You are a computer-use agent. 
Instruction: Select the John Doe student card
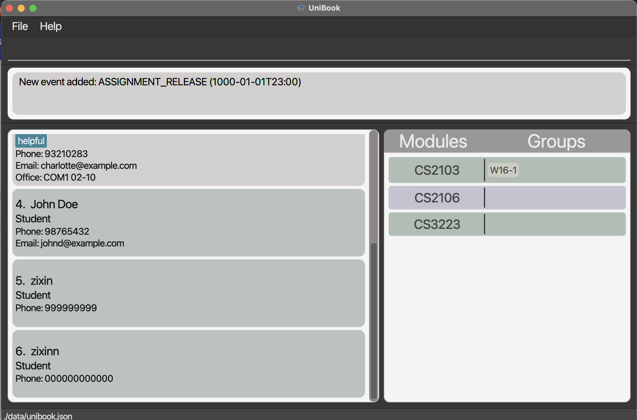point(188,223)
